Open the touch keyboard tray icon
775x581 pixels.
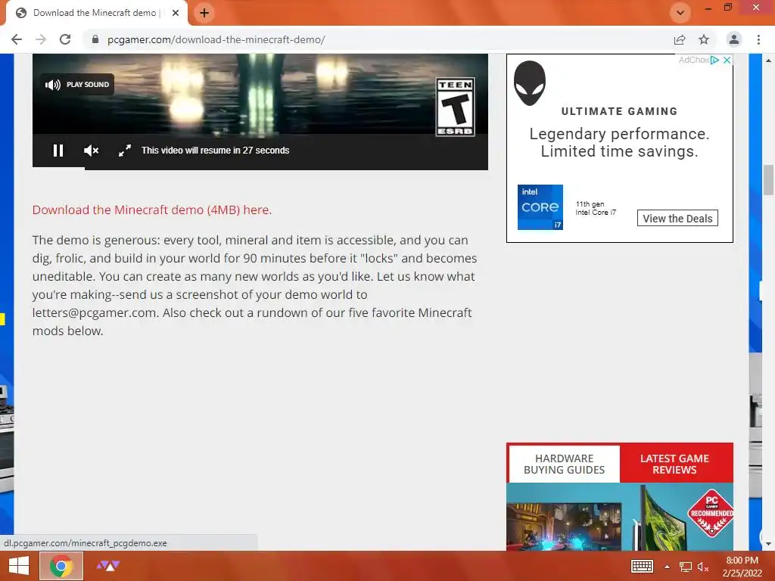click(642, 566)
